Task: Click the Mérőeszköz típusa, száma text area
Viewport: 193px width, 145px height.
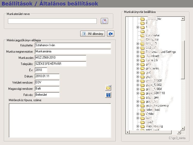Action: point(60,120)
